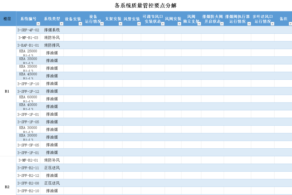
Task: Open the 多叶送风口运行情况 filter dropdown
Action: click(272, 24)
